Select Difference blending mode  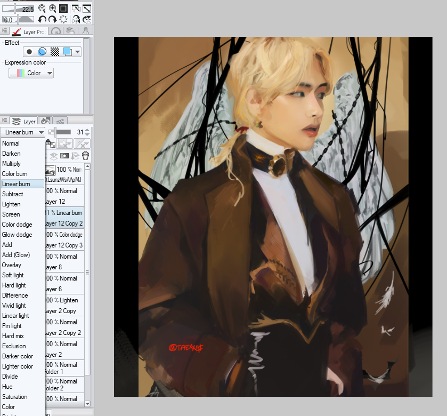click(22, 295)
